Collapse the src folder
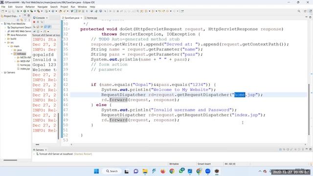Screen dimensions: 313x176 5,43
